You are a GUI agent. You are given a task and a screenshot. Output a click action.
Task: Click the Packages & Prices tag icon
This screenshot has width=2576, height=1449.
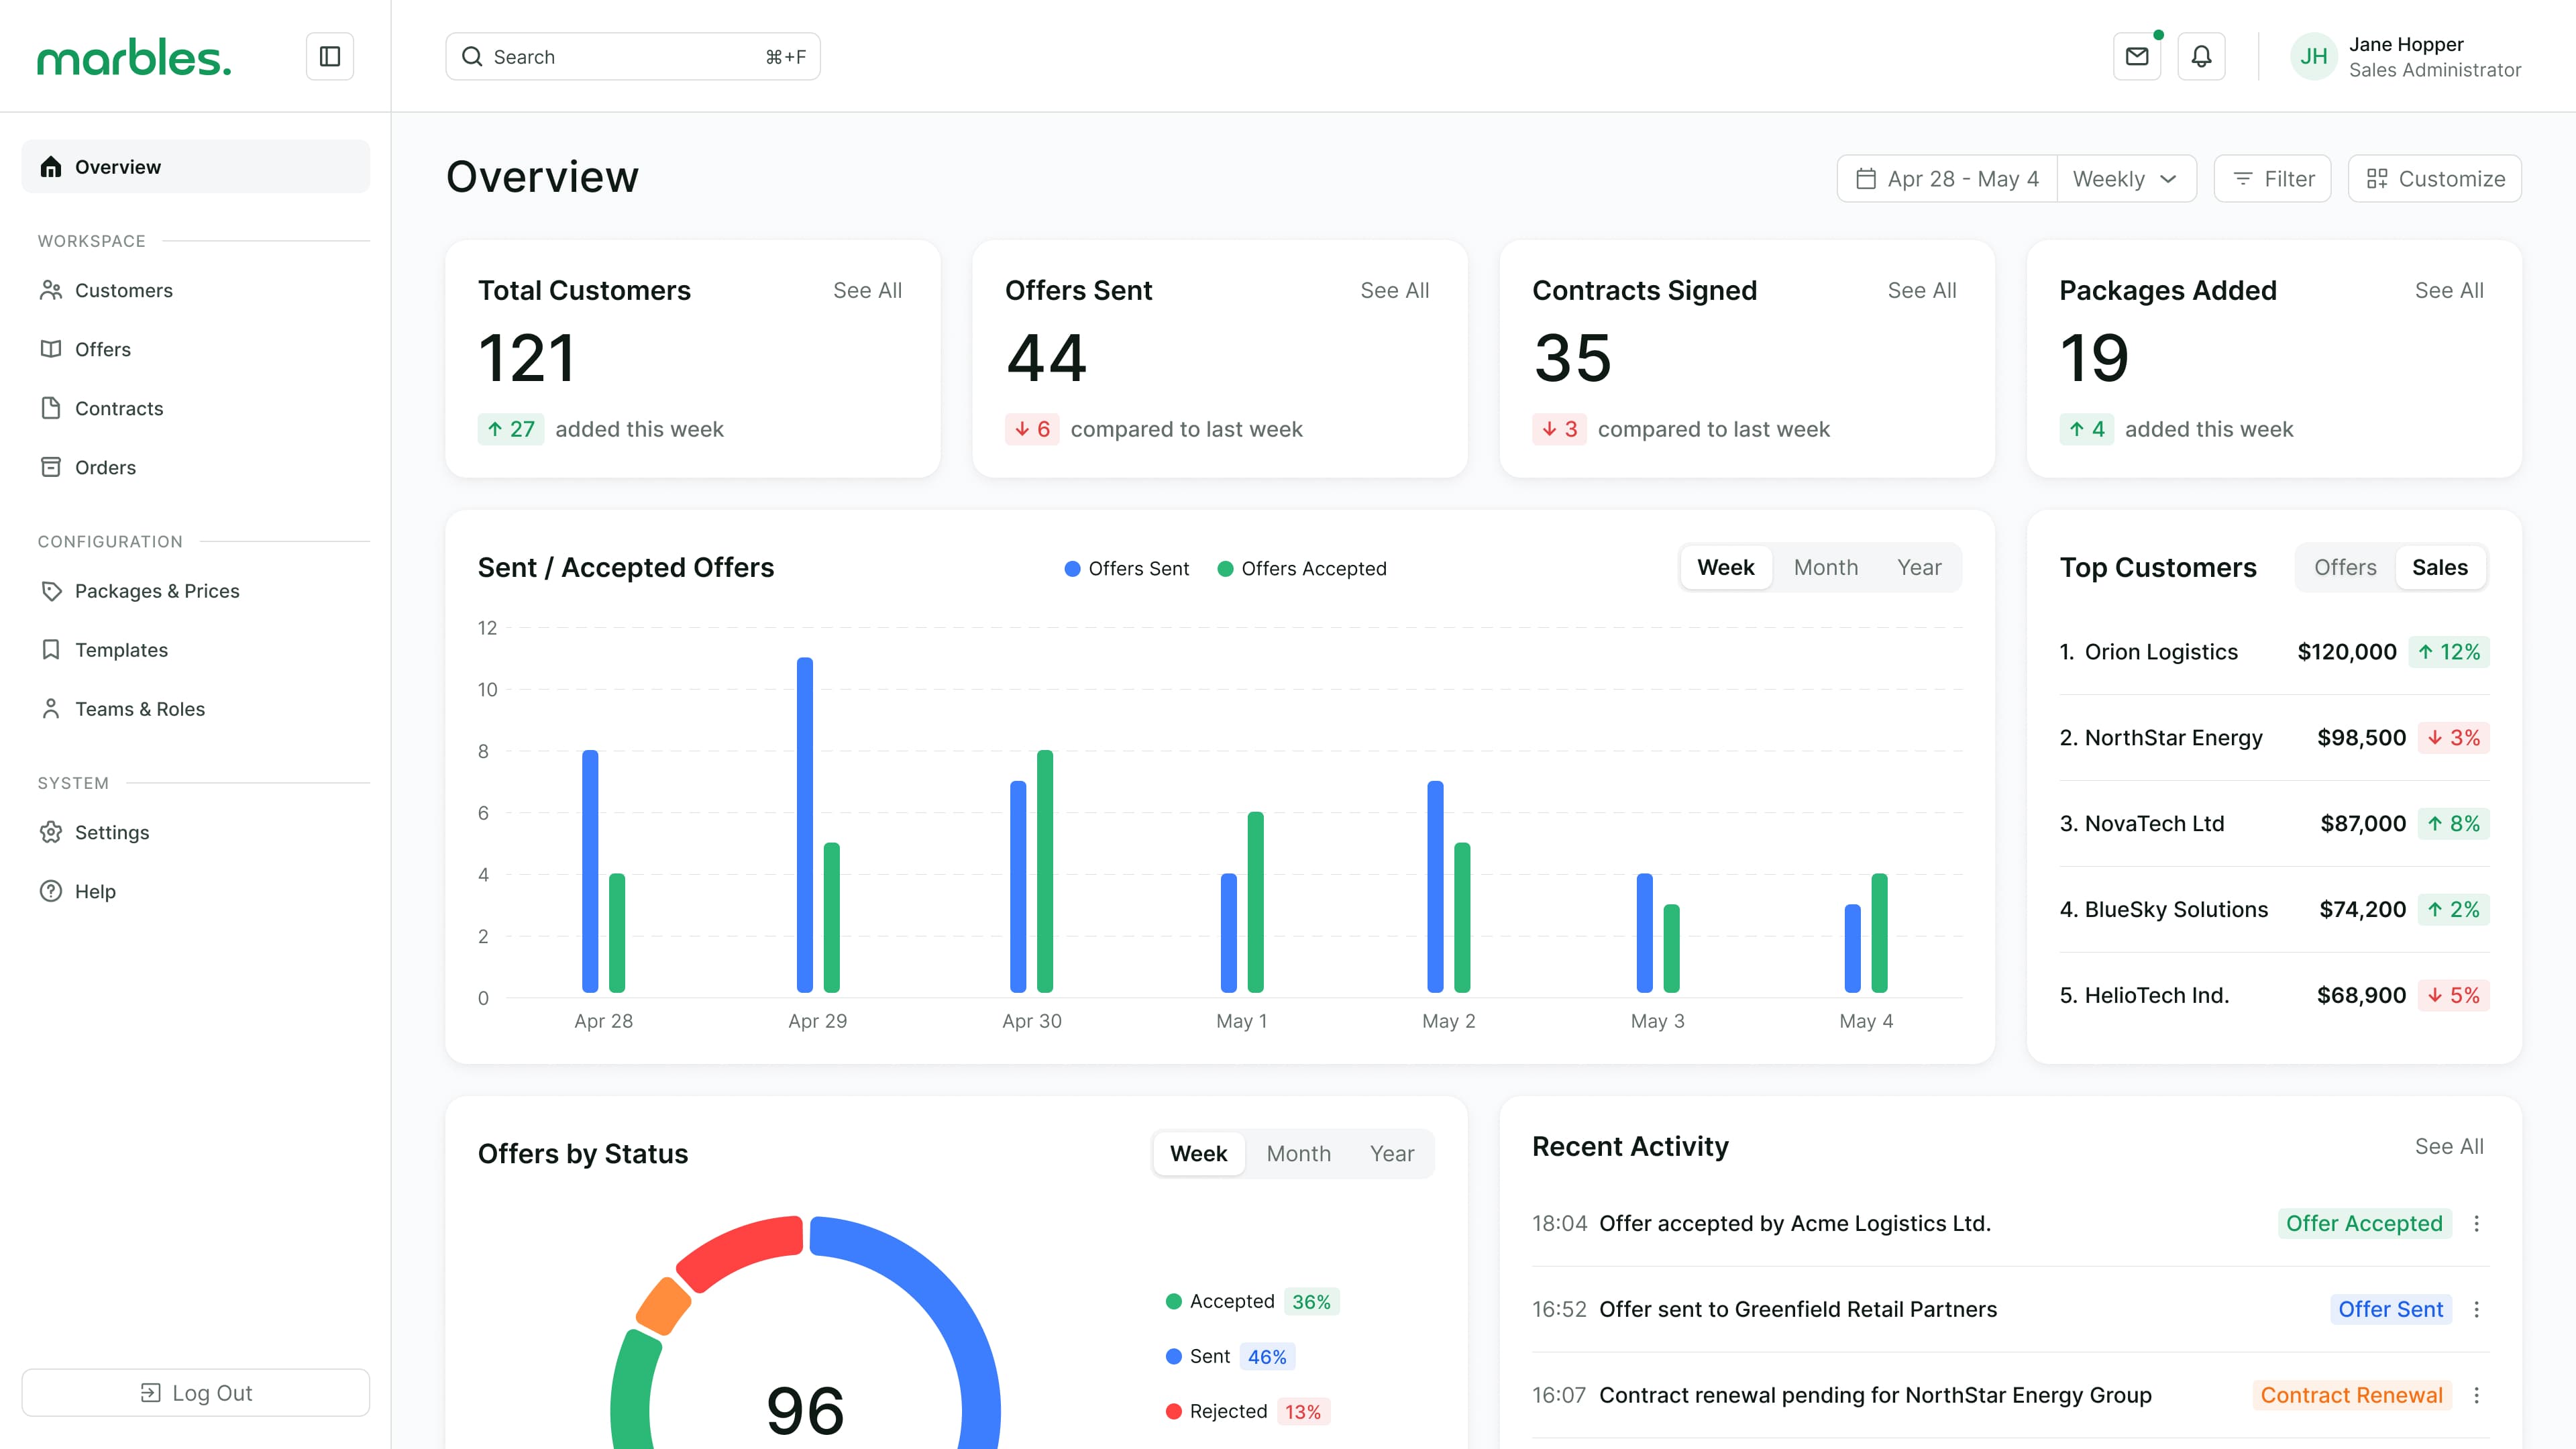51,591
